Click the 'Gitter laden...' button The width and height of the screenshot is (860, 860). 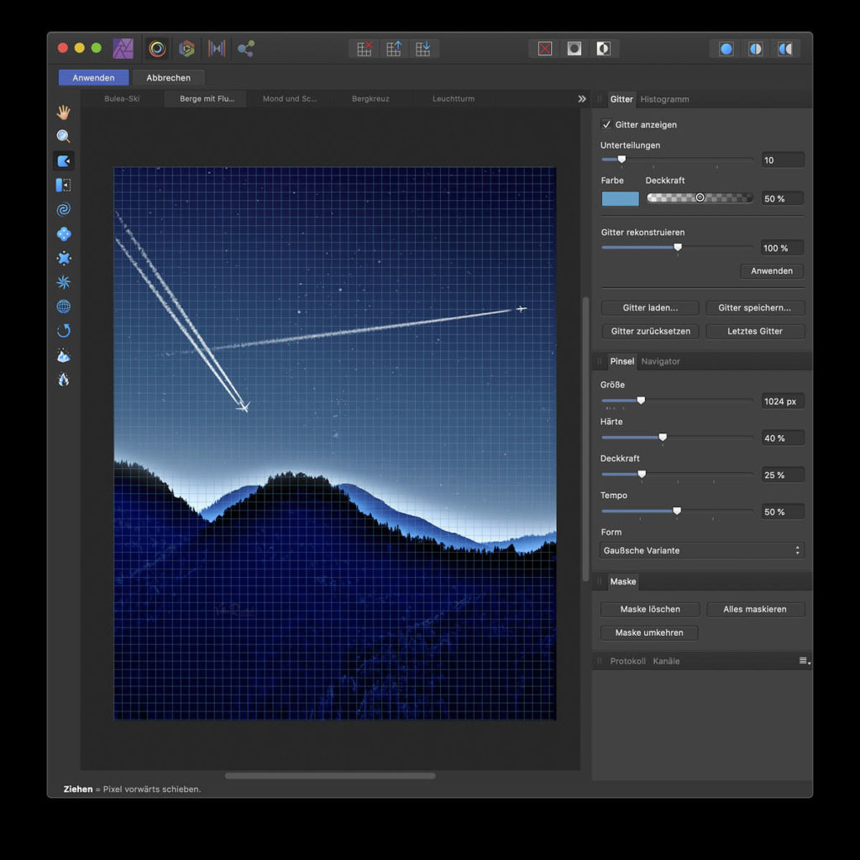coord(650,307)
